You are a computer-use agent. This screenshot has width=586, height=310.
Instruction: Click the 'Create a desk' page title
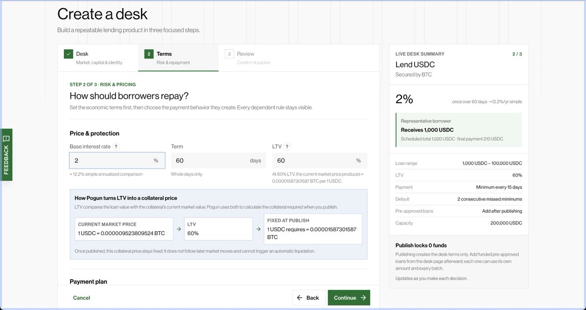tap(103, 14)
